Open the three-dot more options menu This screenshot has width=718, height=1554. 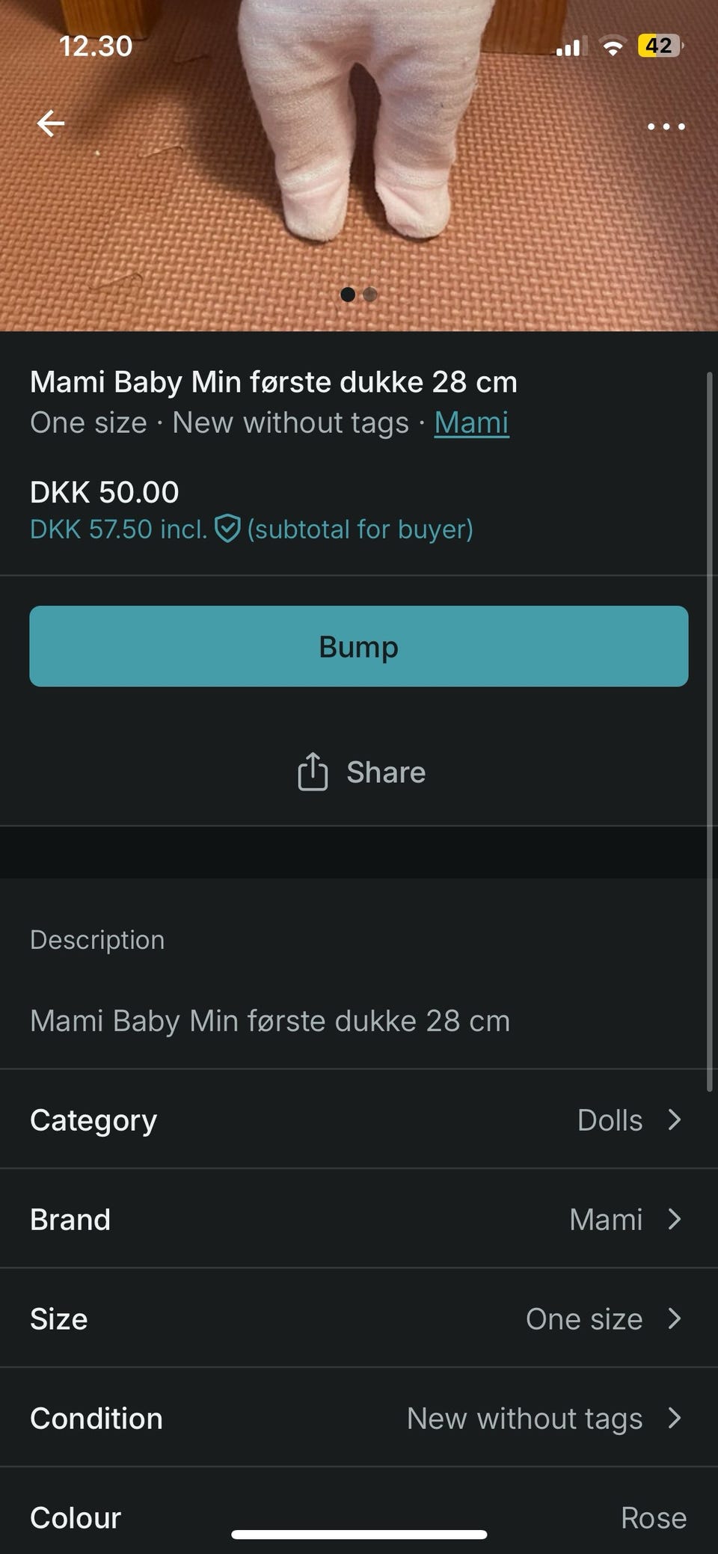click(x=666, y=126)
